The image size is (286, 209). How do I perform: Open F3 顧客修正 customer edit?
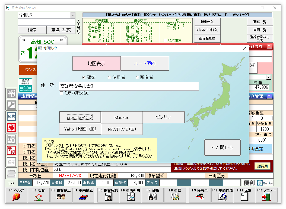click(61, 195)
